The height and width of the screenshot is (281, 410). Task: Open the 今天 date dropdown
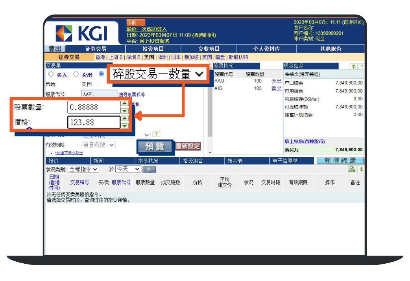pos(128,169)
